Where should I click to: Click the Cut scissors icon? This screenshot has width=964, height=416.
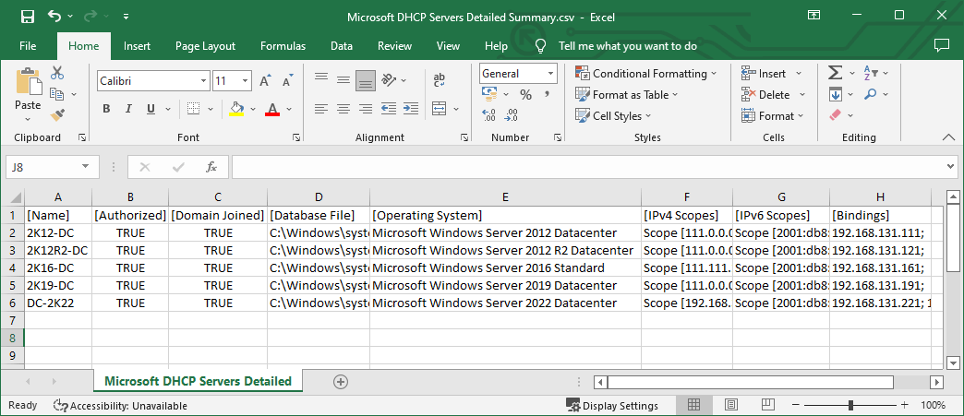pyautogui.click(x=57, y=73)
